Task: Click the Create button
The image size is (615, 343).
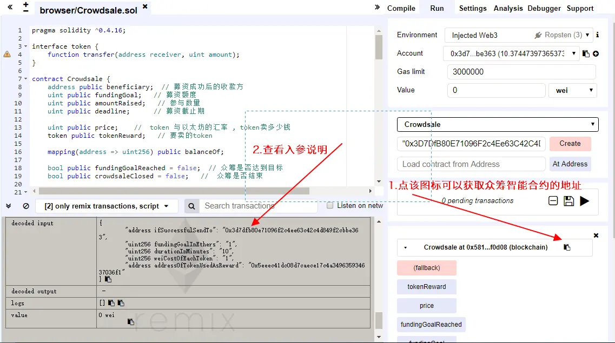Action: 570,143
